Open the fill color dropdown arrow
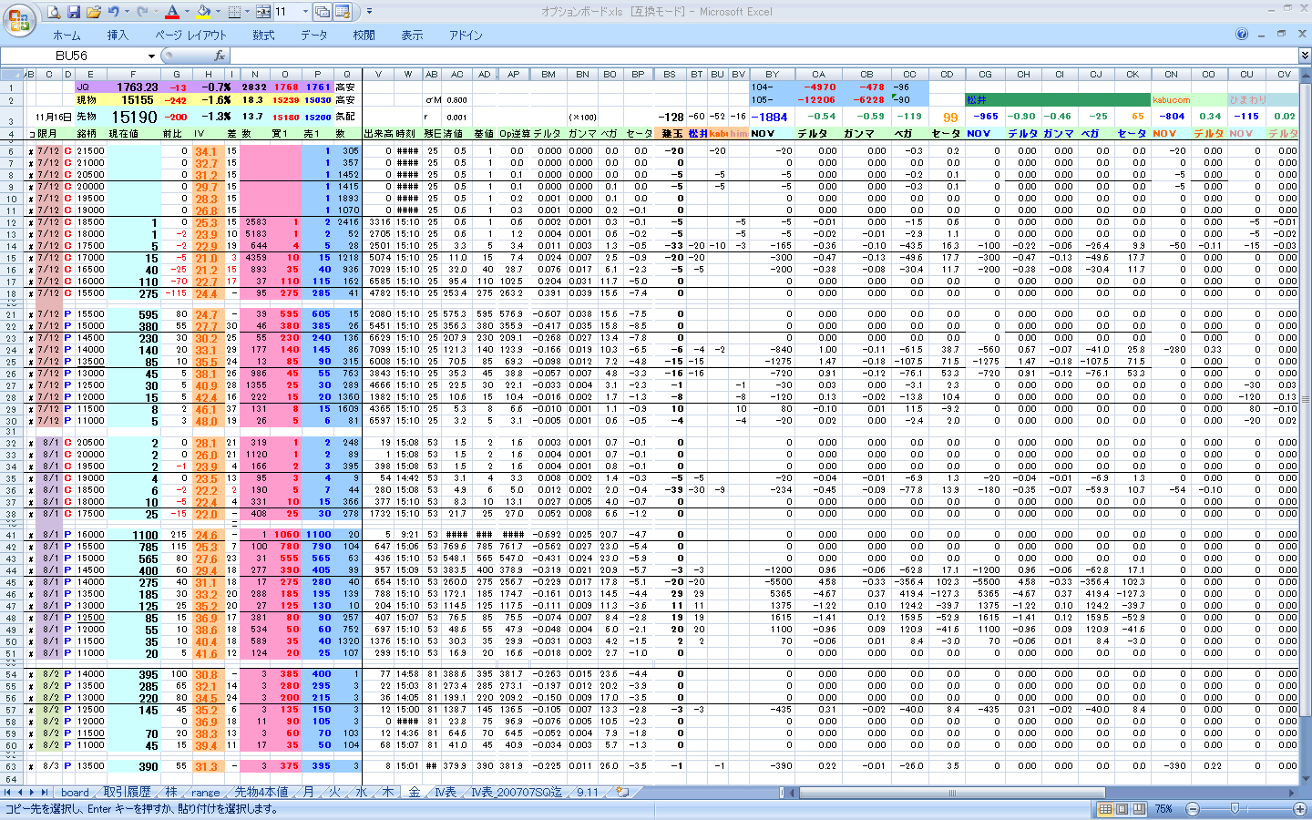The height and width of the screenshot is (820, 1312). pyautogui.click(x=217, y=12)
